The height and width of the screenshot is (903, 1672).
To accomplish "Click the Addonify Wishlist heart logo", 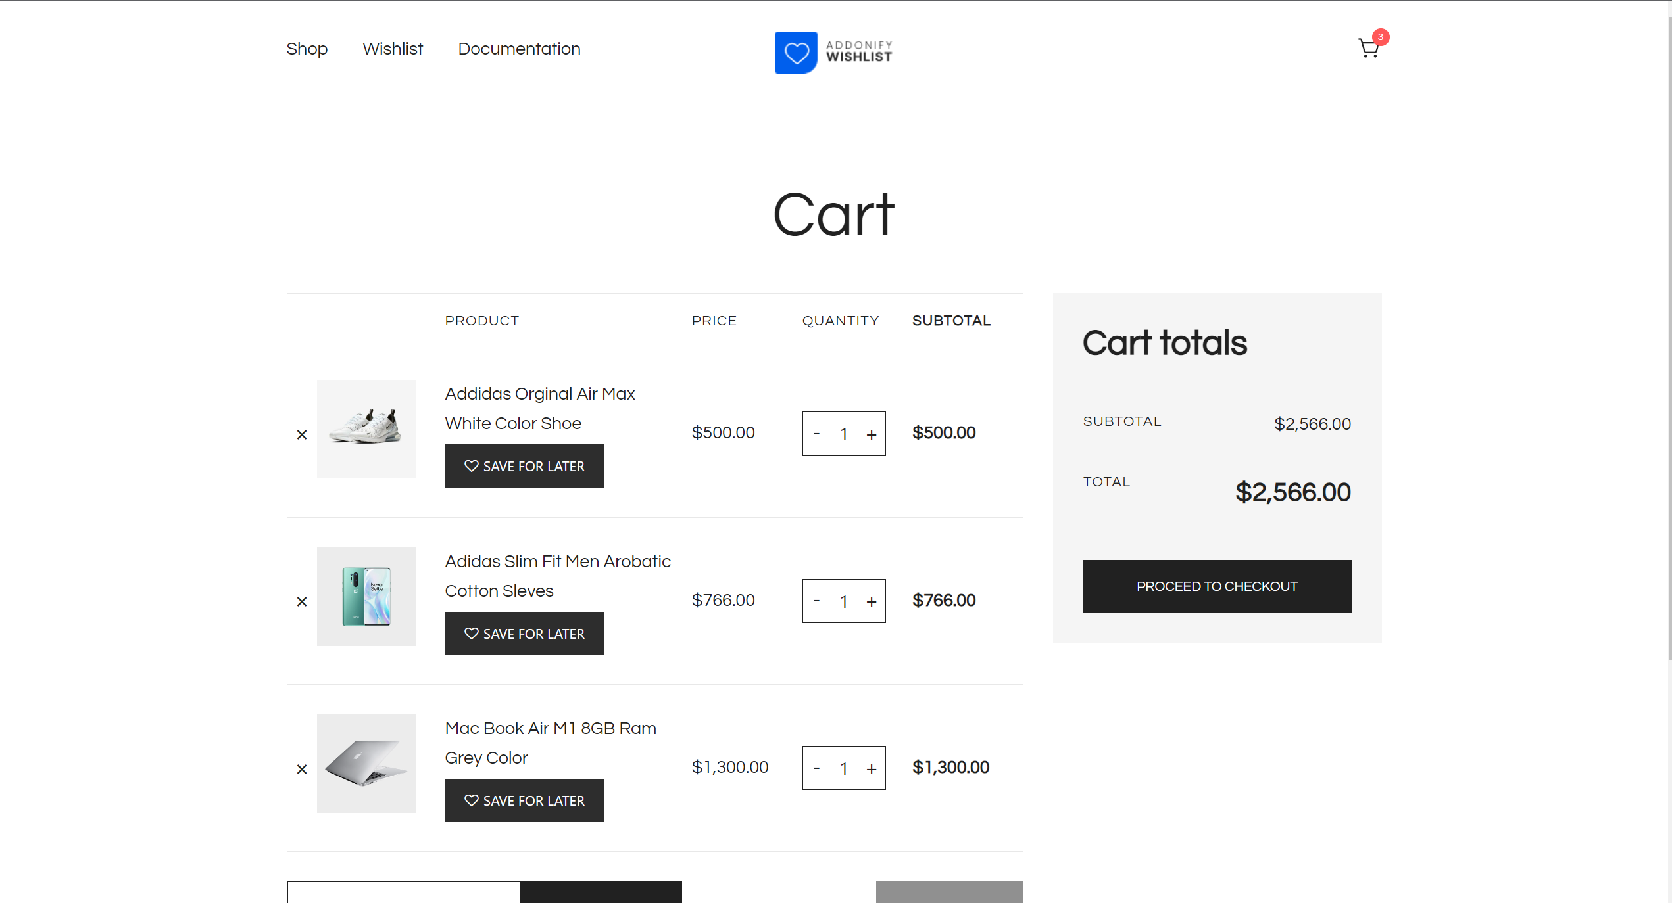I will click(x=796, y=53).
